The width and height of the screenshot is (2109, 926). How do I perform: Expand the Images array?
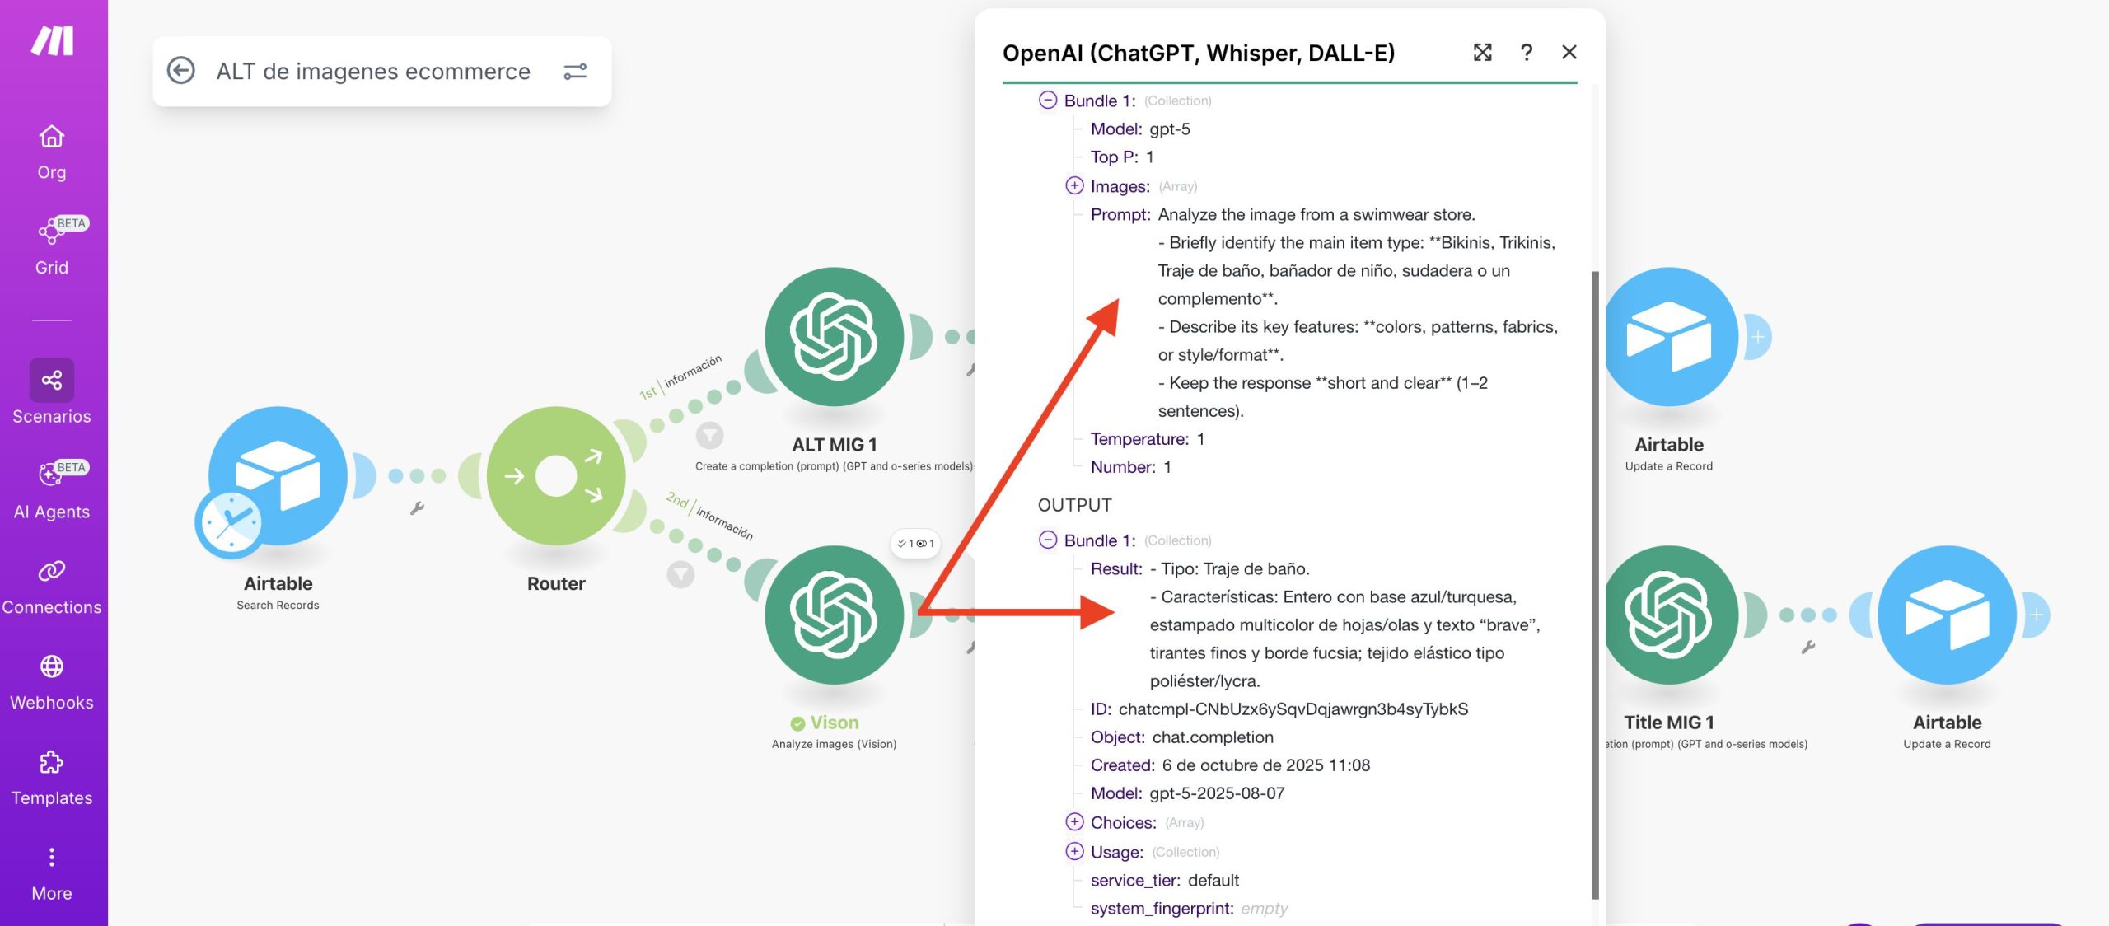pyautogui.click(x=1074, y=186)
